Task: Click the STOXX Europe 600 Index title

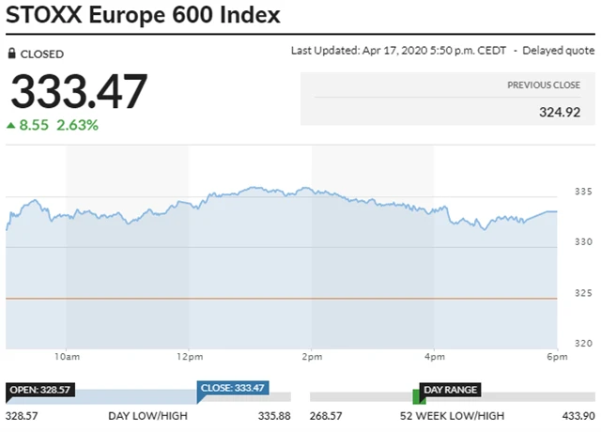Action: (143, 16)
